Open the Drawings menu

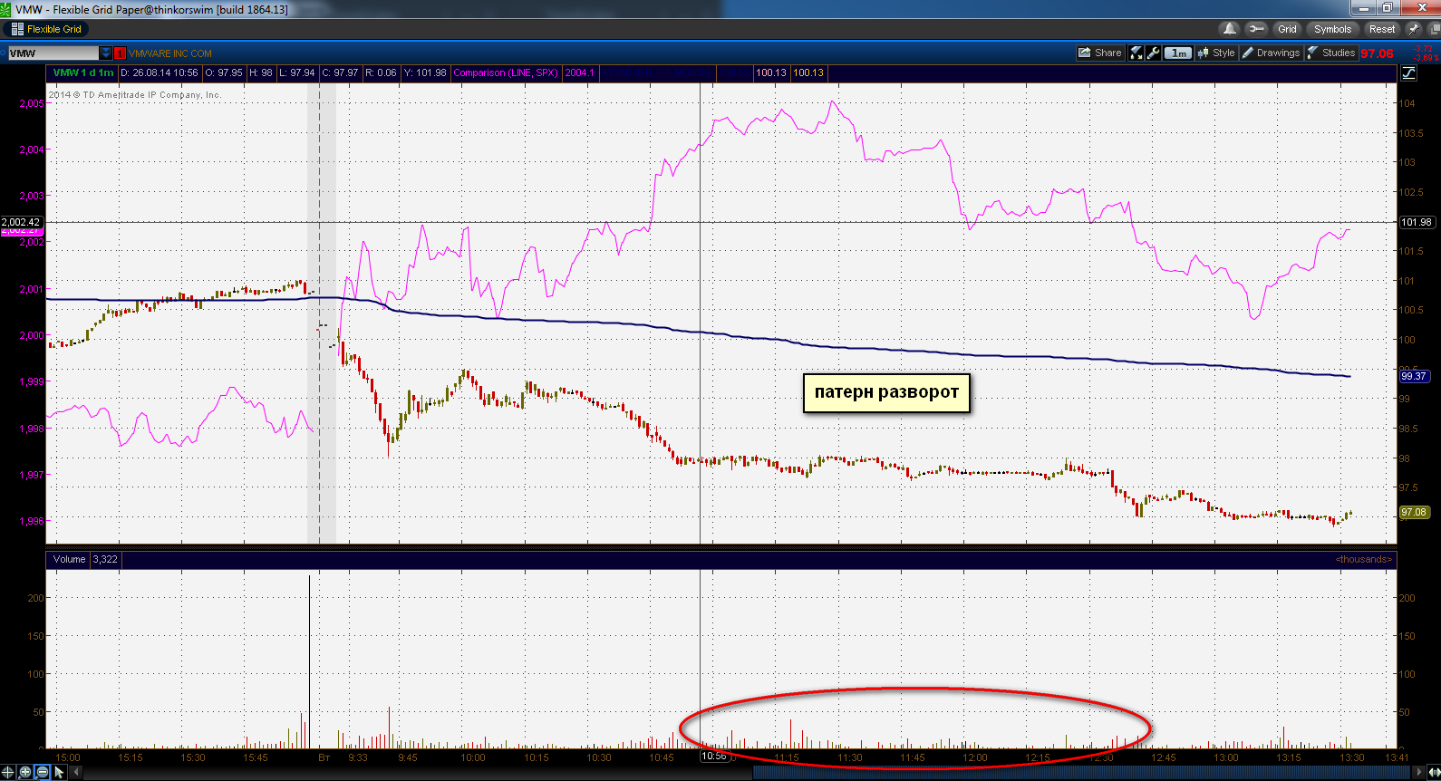tap(1271, 53)
